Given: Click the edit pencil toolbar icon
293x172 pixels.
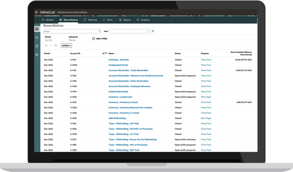Looking at the screenshot, I should tap(51, 45).
